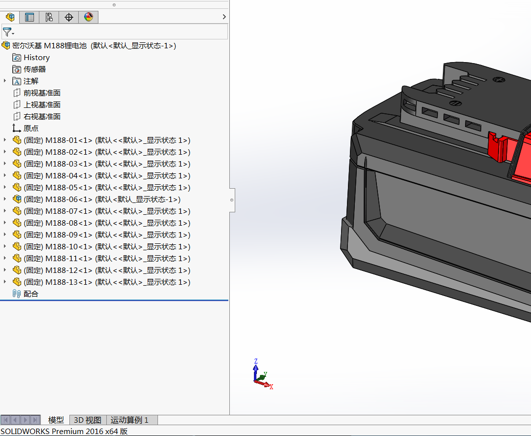Image resolution: width=531 pixels, height=436 pixels.
Task: Expand component M188-12
Action: (x=5, y=270)
